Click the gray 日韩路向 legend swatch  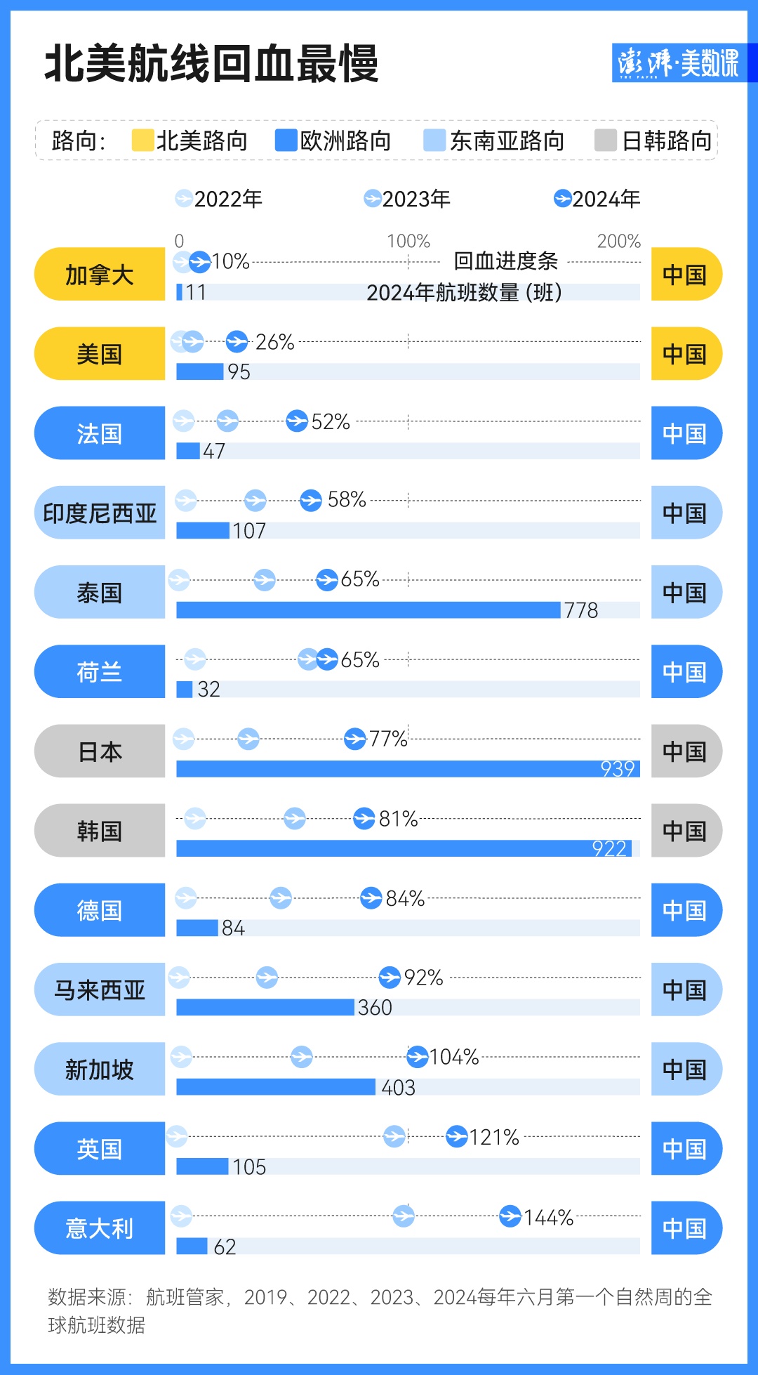pyautogui.click(x=605, y=140)
